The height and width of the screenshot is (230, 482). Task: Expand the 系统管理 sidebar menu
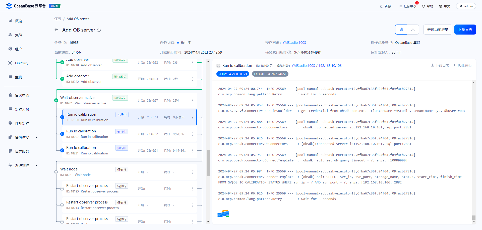37,165
